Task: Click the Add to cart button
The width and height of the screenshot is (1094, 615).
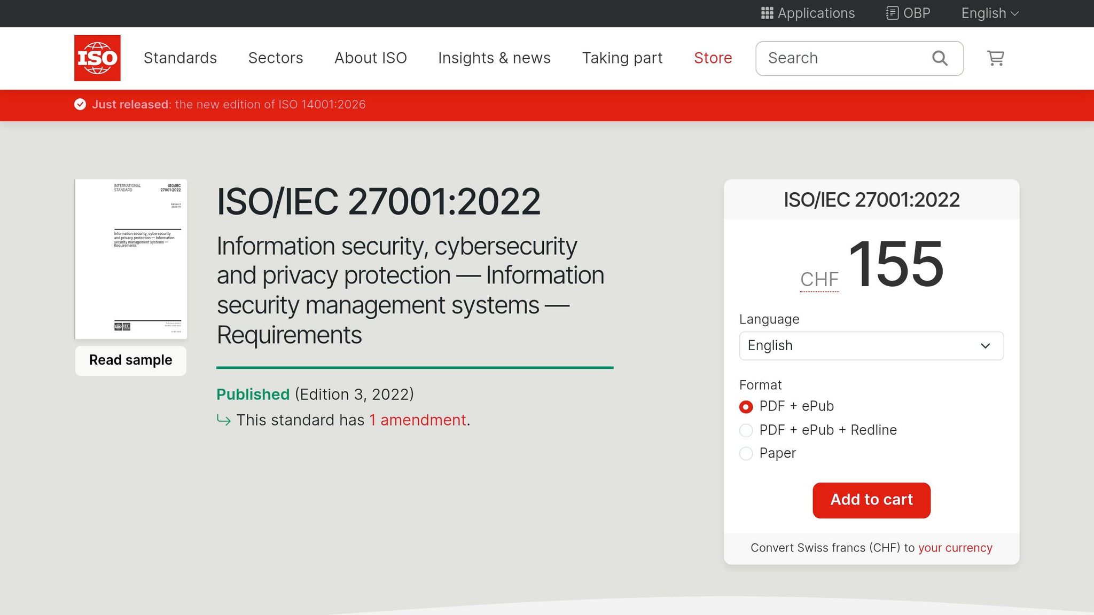Action: click(871, 500)
